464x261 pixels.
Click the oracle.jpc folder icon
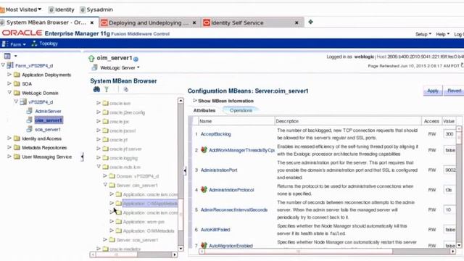point(105,121)
